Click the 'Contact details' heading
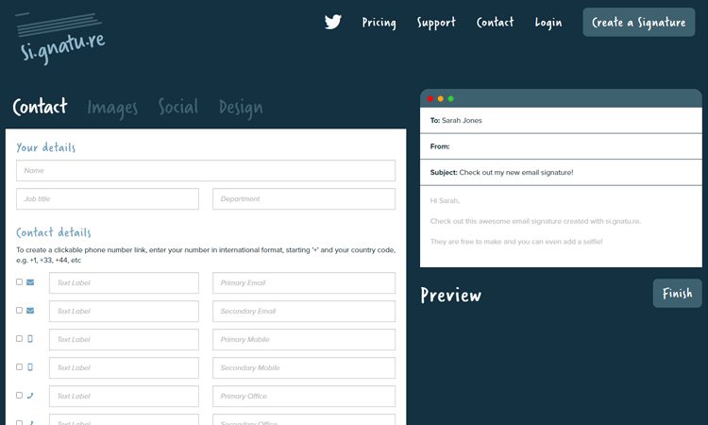The image size is (708, 425). (53, 232)
